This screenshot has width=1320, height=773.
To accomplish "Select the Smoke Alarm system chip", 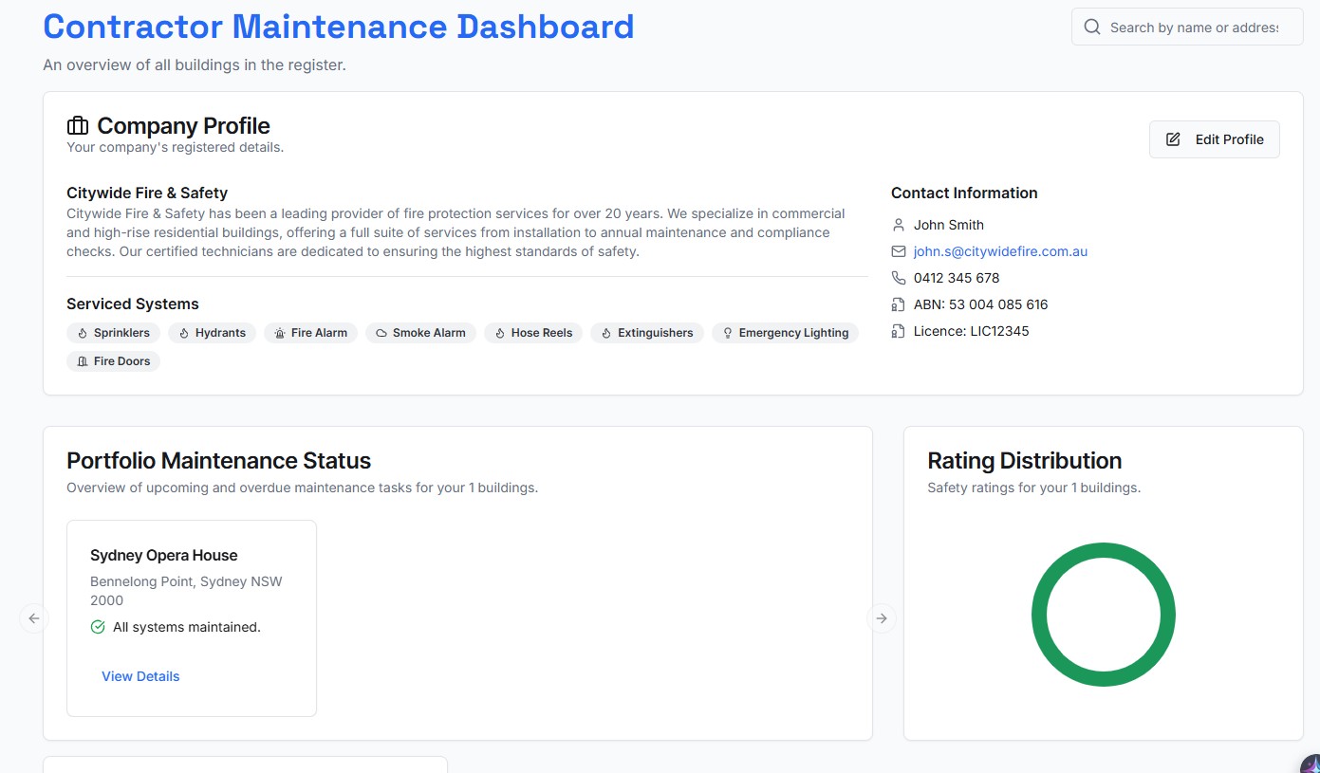I will click(420, 332).
